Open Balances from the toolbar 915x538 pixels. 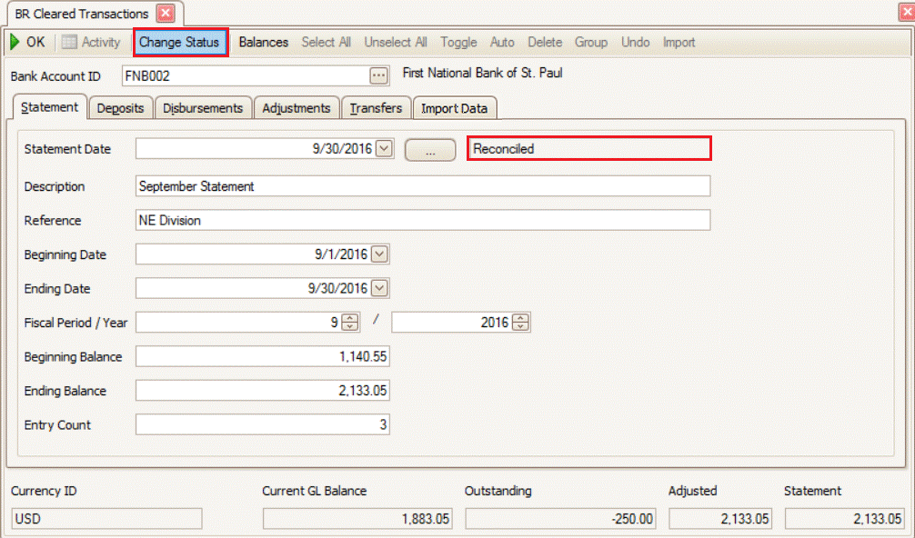[263, 42]
